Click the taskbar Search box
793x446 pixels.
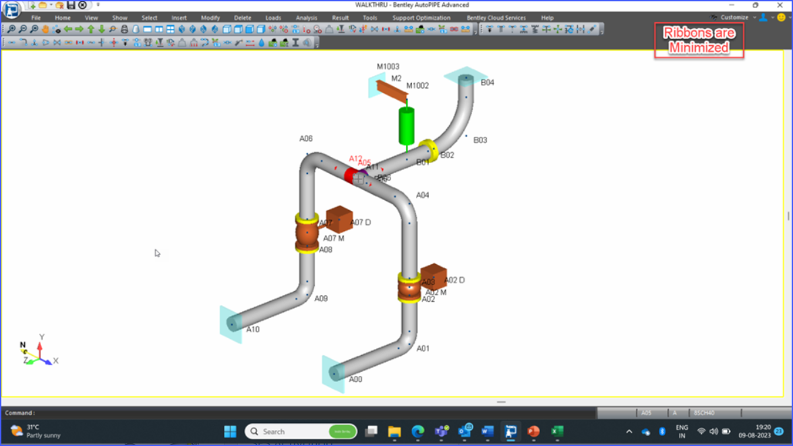(301, 431)
